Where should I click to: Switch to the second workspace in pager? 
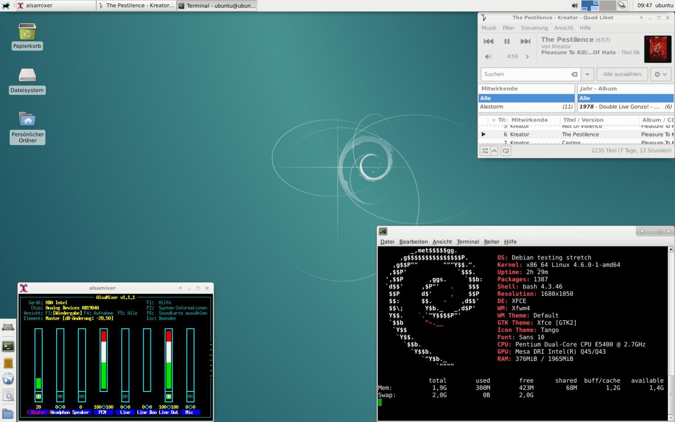click(607, 6)
